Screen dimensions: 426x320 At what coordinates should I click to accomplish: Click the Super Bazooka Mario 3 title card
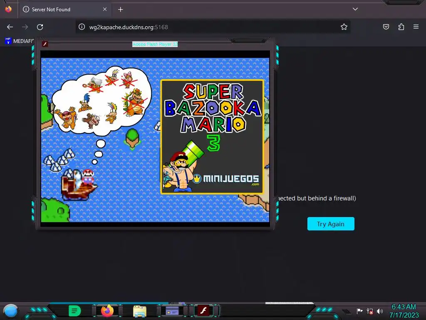[212, 137]
